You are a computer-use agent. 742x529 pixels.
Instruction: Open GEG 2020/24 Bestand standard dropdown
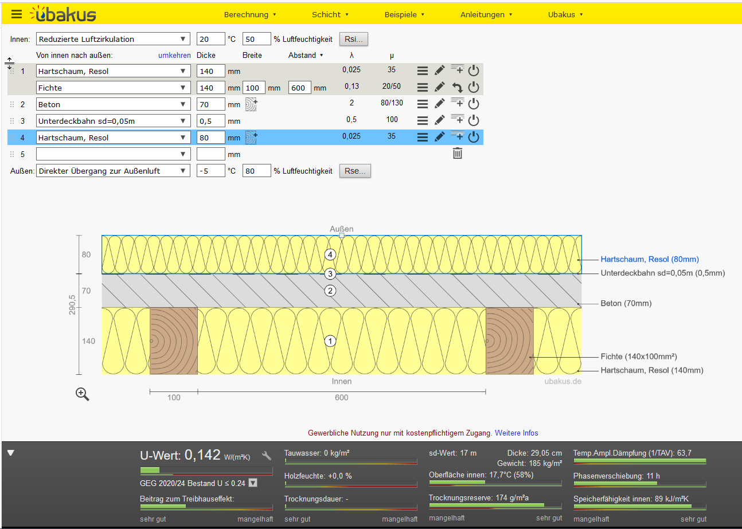coord(253,483)
